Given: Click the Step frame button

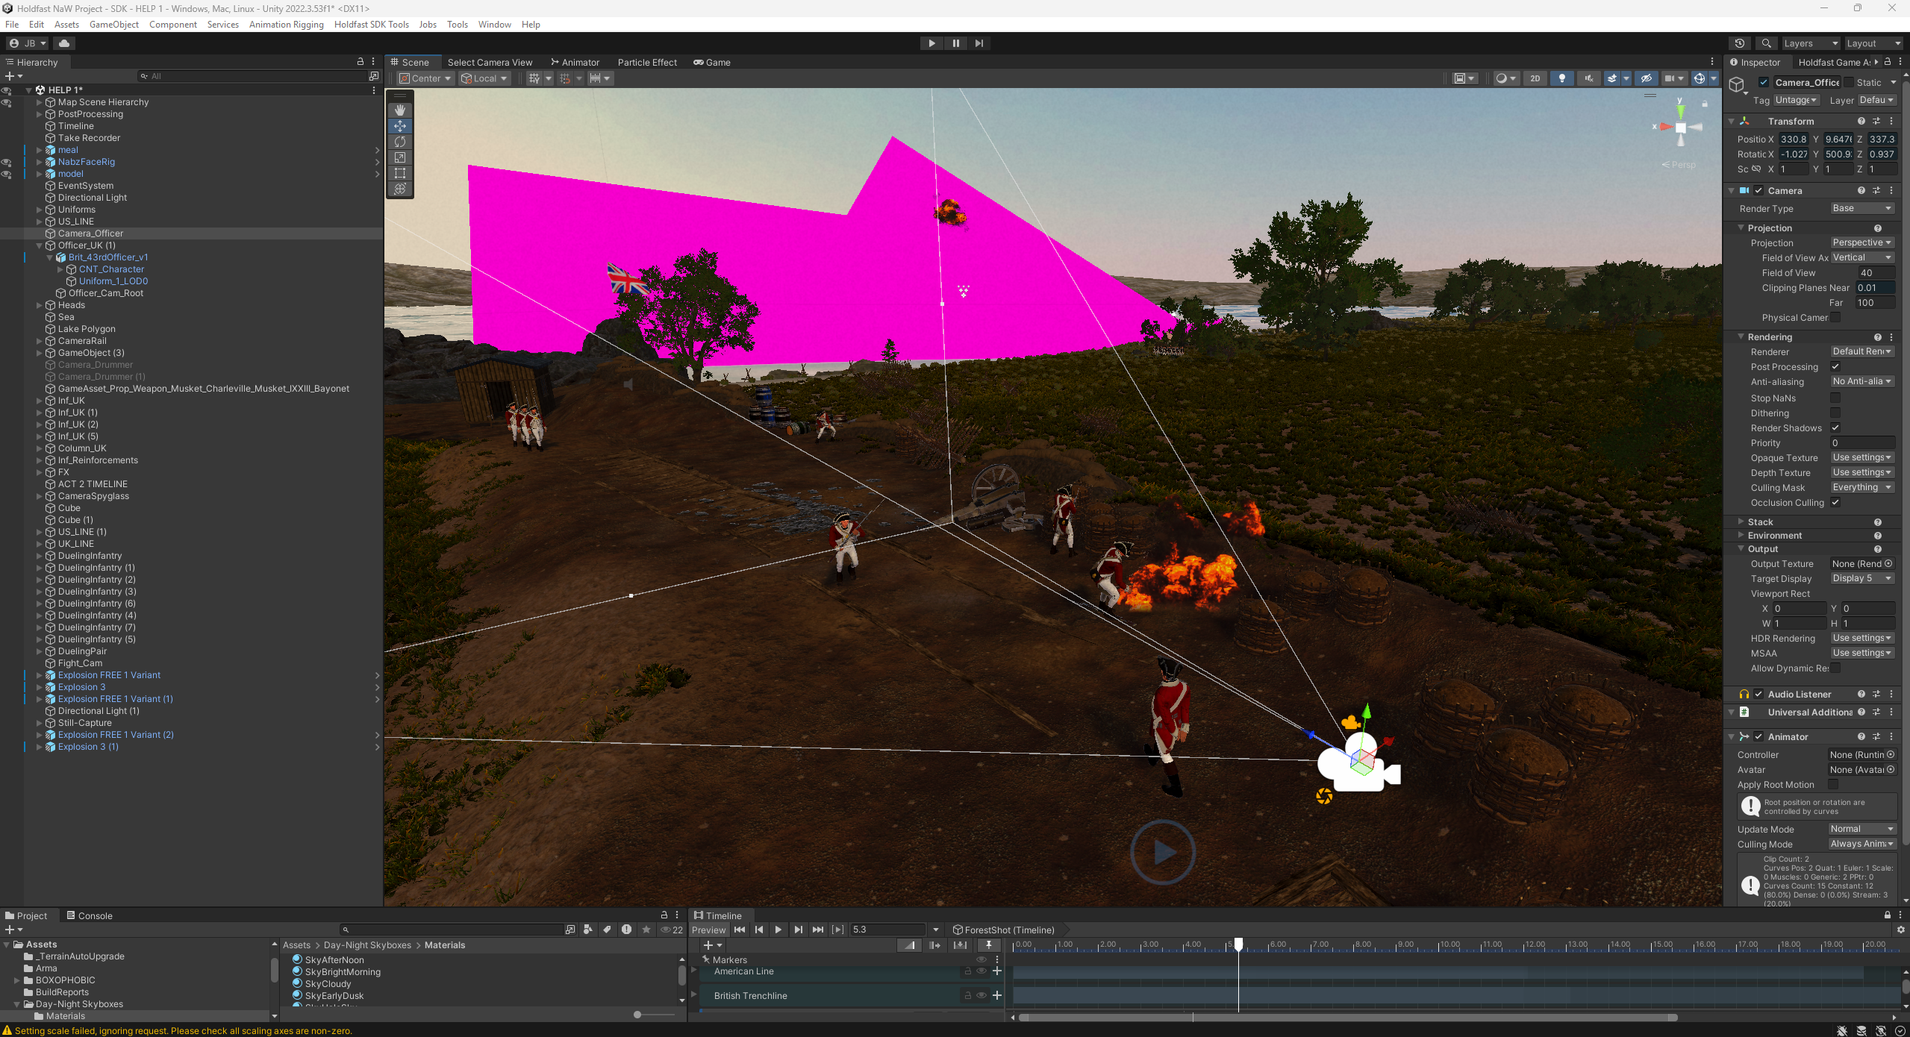Looking at the screenshot, I should click(x=979, y=43).
